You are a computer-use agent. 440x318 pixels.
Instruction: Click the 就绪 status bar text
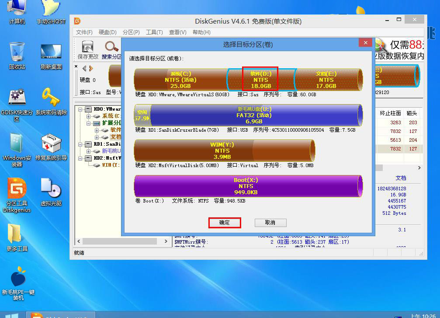[x=79, y=253]
